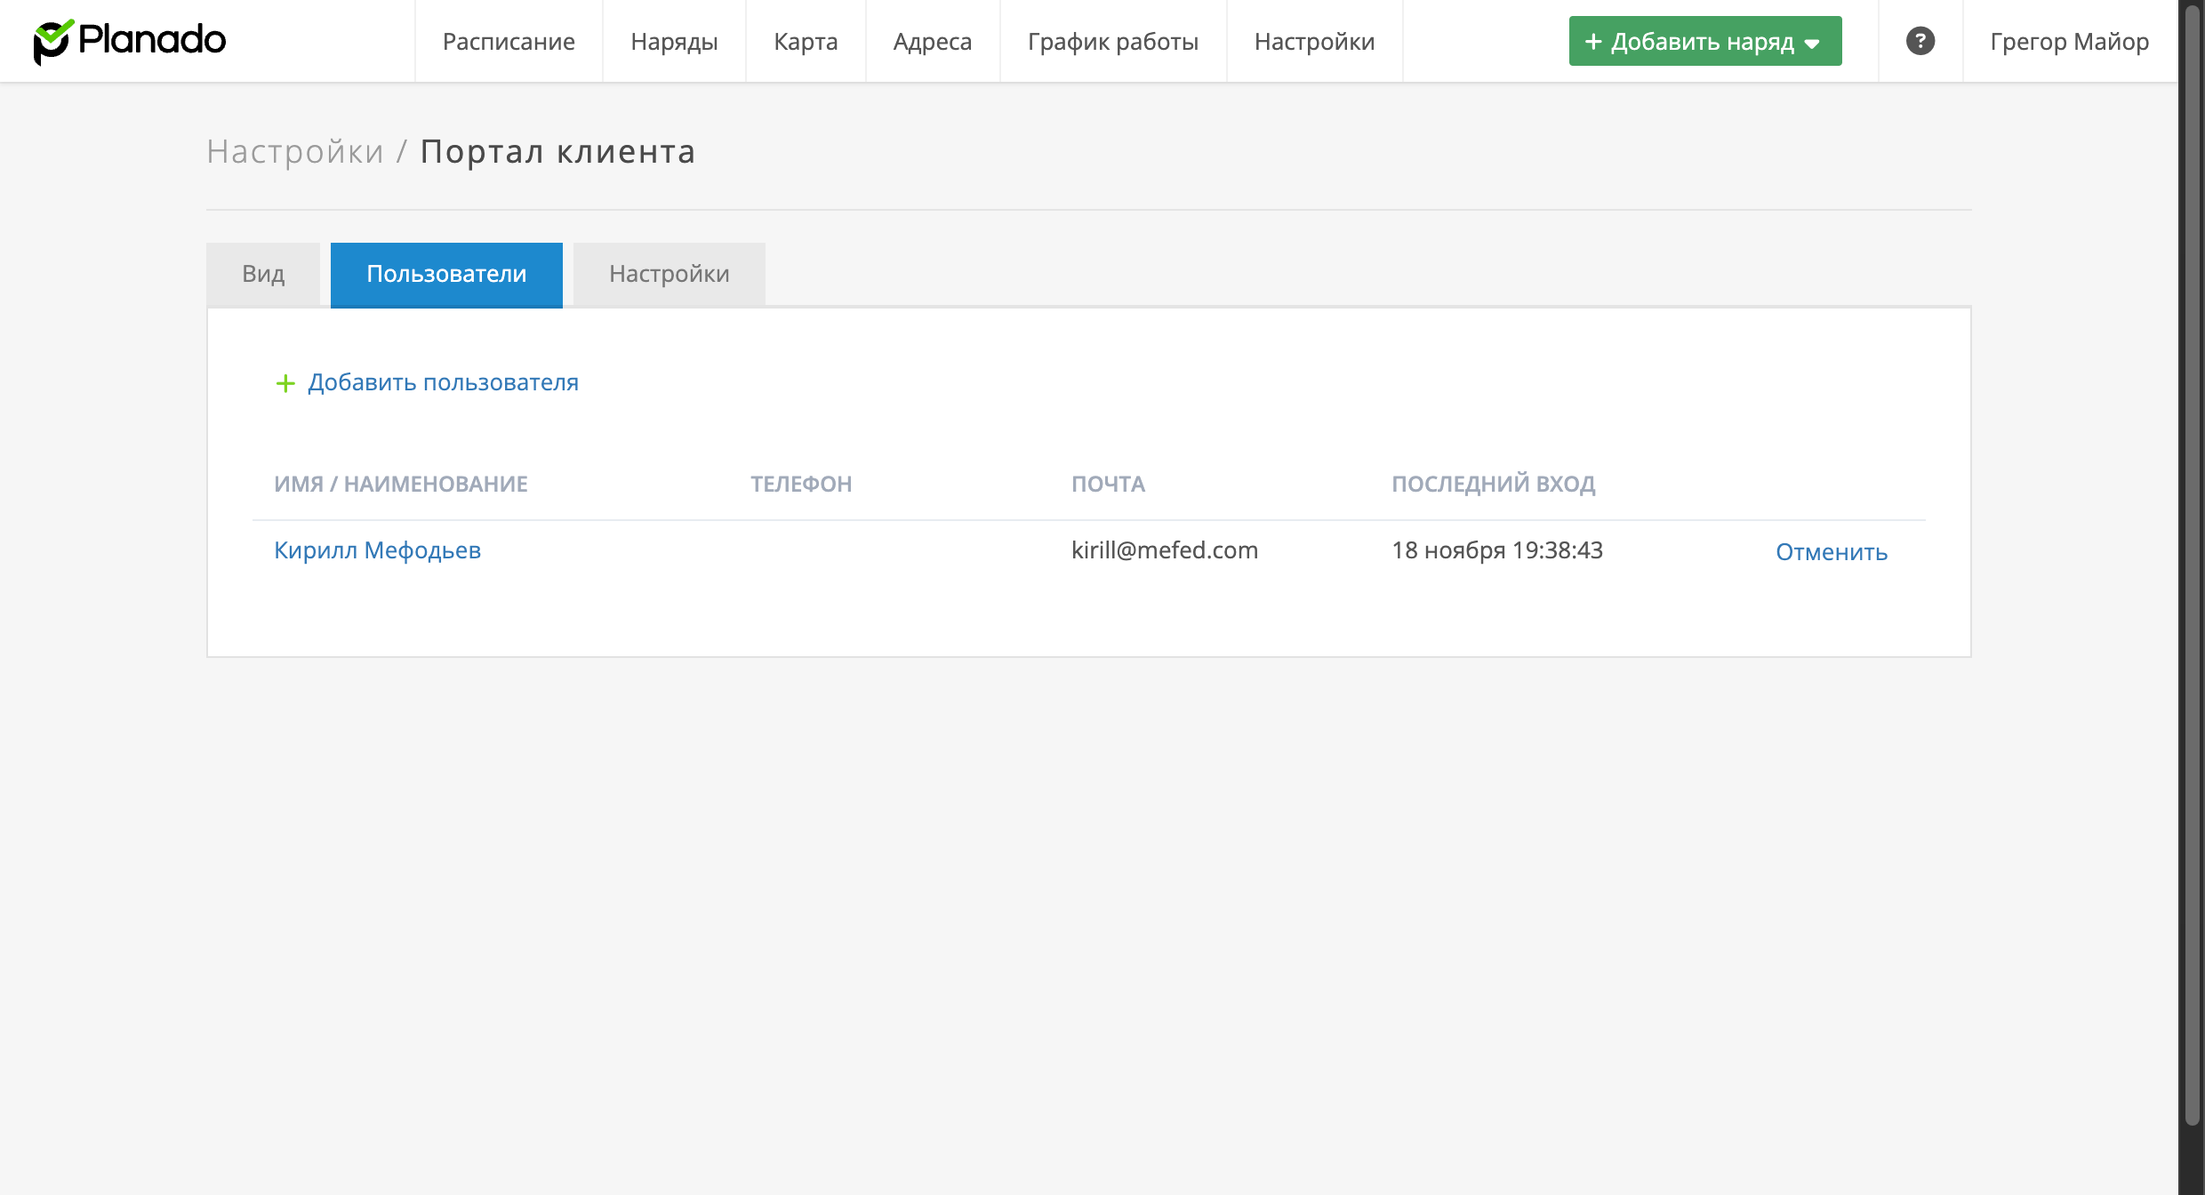Click the green plus icon by Добавить пользователя
2205x1195 pixels.
coord(285,383)
